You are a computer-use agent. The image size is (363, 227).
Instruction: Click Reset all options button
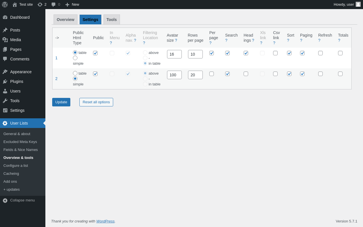click(x=96, y=102)
